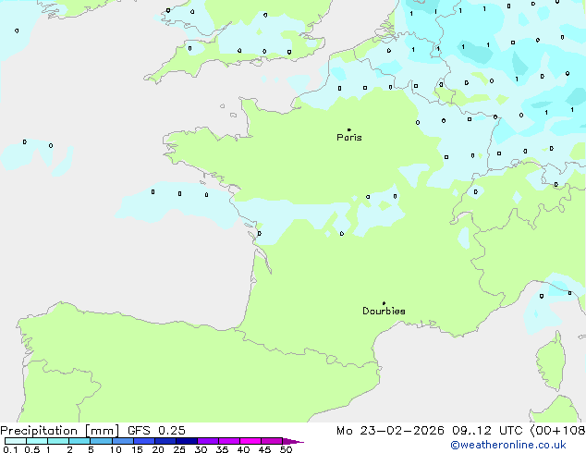The width and height of the screenshot is (586, 453).
Task: Pick the legend swatch between 0.1 and 0.5
Action: pos(16,441)
